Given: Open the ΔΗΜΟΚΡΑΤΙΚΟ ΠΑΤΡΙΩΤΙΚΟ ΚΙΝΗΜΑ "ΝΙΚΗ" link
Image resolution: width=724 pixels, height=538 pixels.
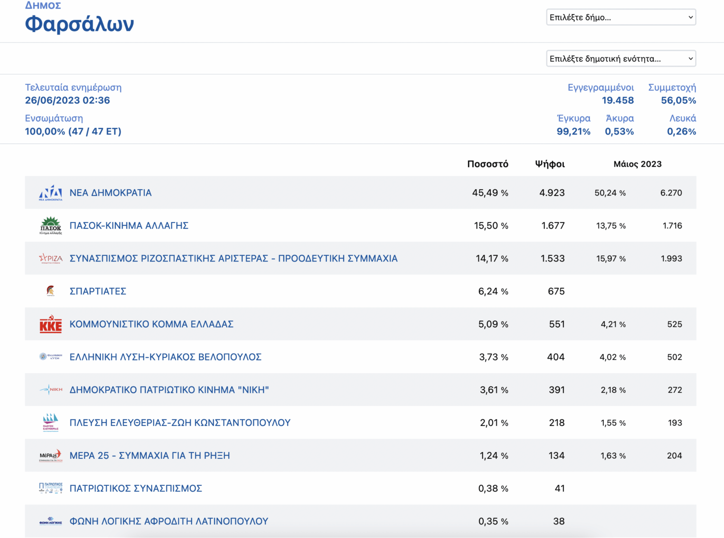Looking at the screenshot, I should pos(169,390).
